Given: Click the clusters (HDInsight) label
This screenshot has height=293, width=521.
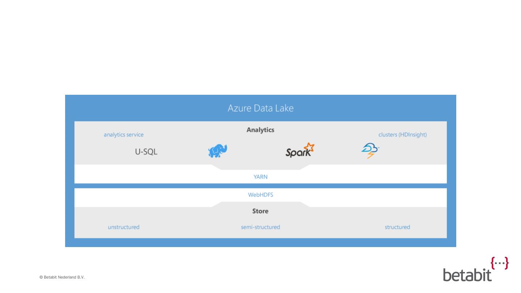Looking at the screenshot, I should pyautogui.click(x=402, y=135).
